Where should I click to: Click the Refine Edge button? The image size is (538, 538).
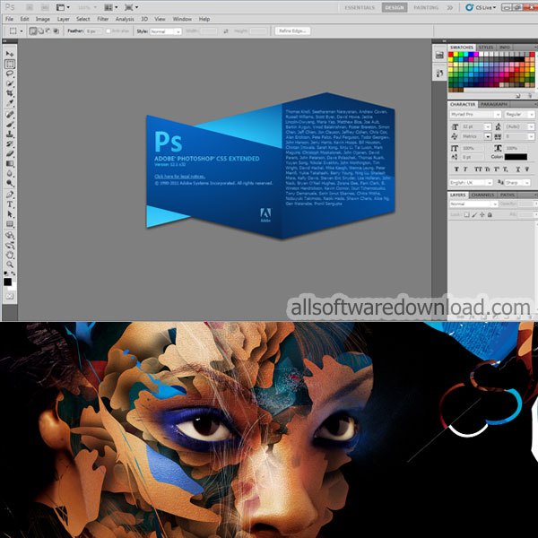292,30
